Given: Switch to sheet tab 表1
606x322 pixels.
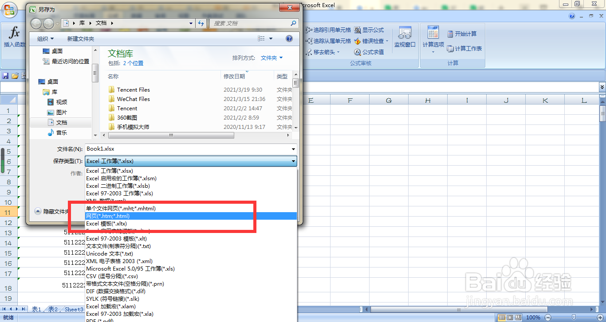Looking at the screenshot, I should (x=36, y=310).
